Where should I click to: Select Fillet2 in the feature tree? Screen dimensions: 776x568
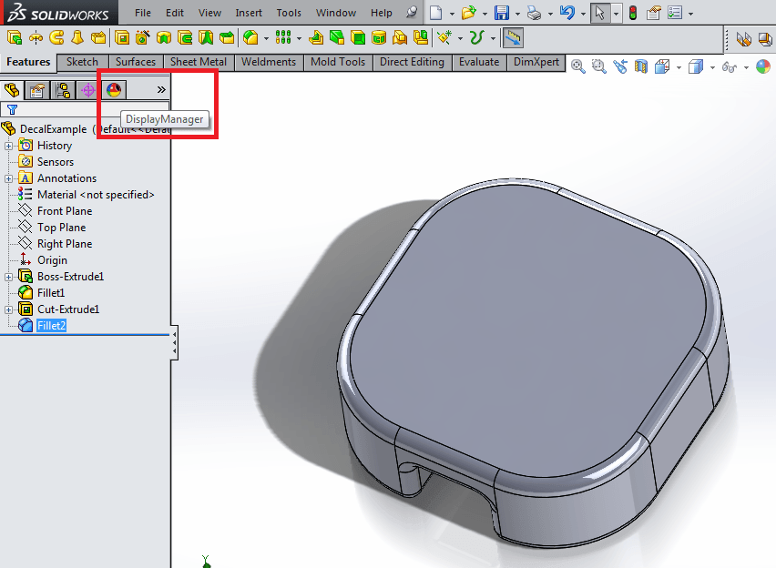point(50,325)
